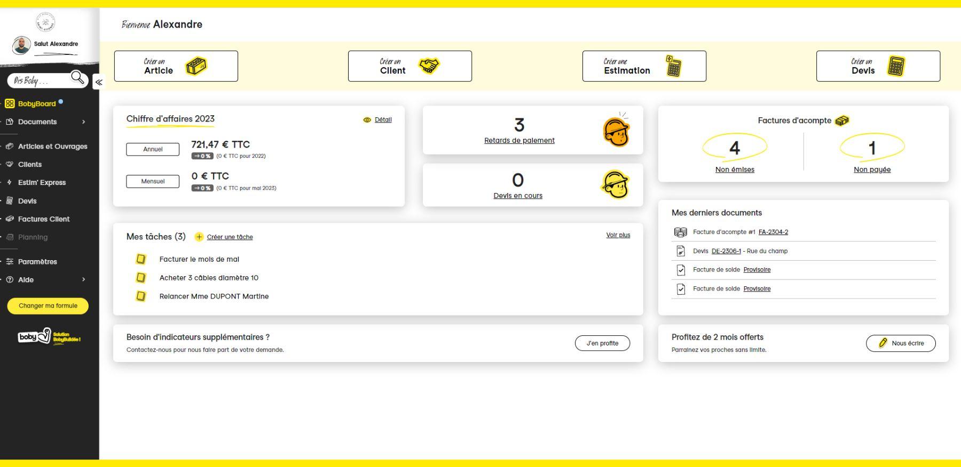Click the second Facture de solde document icon

coord(681,289)
